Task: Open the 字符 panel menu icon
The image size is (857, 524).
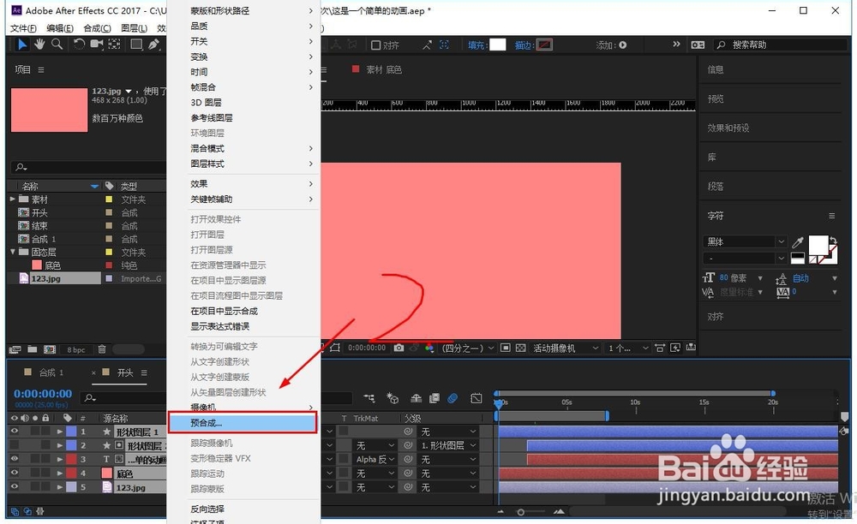Action: (832, 216)
